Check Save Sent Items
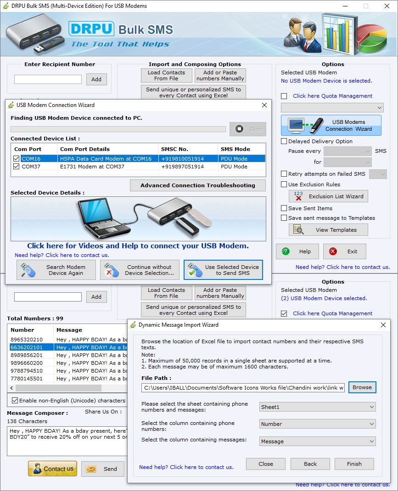 283,208
